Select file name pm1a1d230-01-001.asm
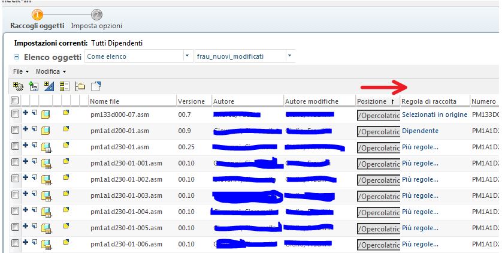The height and width of the screenshot is (253, 502). click(x=126, y=163)
